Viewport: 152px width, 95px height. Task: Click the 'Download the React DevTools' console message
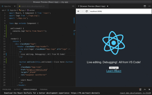click(x=52, y=93)
